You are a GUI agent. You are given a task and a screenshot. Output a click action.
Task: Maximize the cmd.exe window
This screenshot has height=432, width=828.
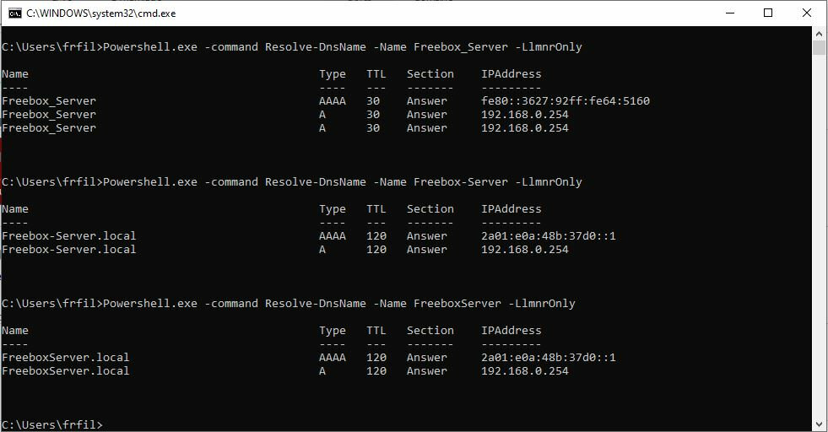[768, 13]
